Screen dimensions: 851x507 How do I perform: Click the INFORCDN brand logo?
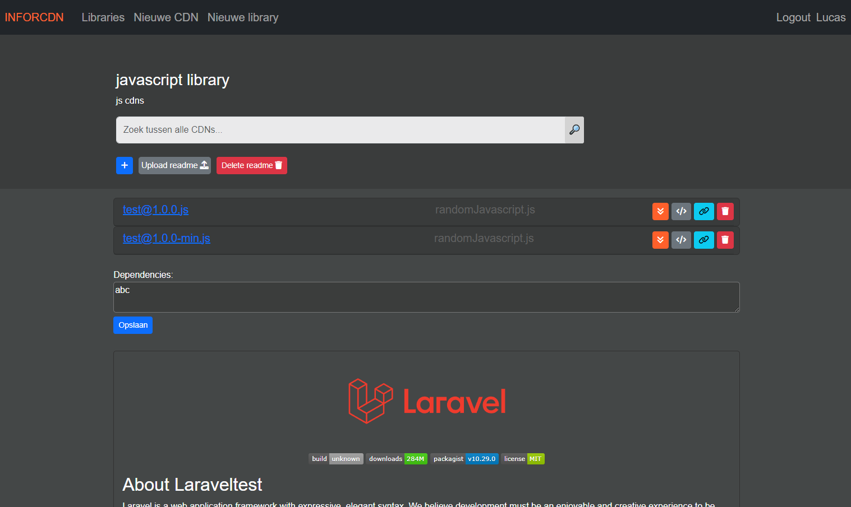pyautogui.click(x=34, y=17)
